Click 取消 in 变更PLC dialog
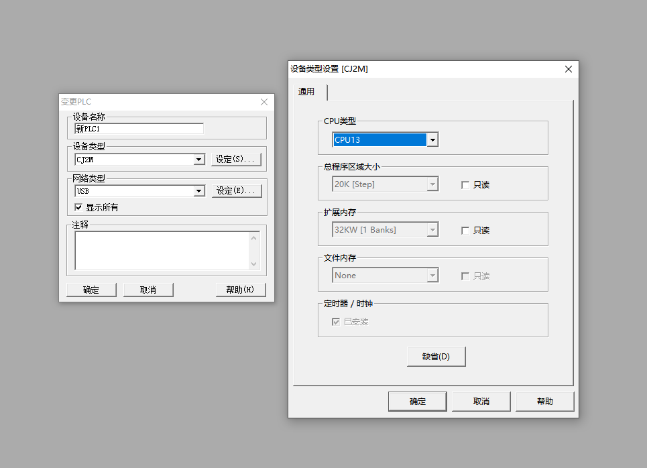This screenshot has height=468, width=647. coord(148,290)
